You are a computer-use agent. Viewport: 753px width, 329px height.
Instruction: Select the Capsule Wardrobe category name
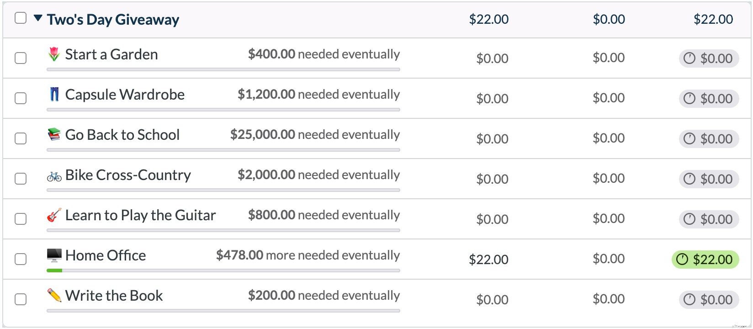(125, 95)
